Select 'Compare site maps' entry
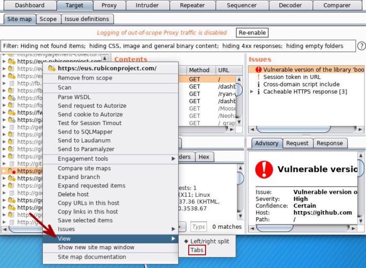 pyautogui.click(x=111, y=168)
